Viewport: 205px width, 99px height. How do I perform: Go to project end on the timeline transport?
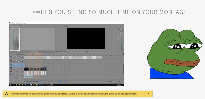35,81
